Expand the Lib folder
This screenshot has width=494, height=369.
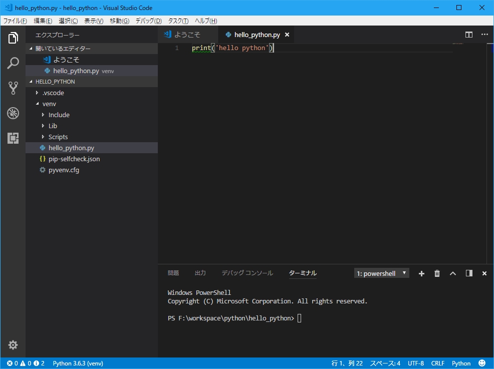click(92, 126)
